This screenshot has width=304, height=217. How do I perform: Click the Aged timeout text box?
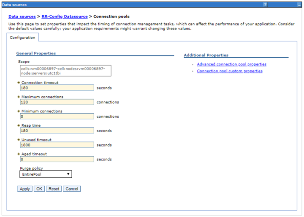click(x=57, y=160)
